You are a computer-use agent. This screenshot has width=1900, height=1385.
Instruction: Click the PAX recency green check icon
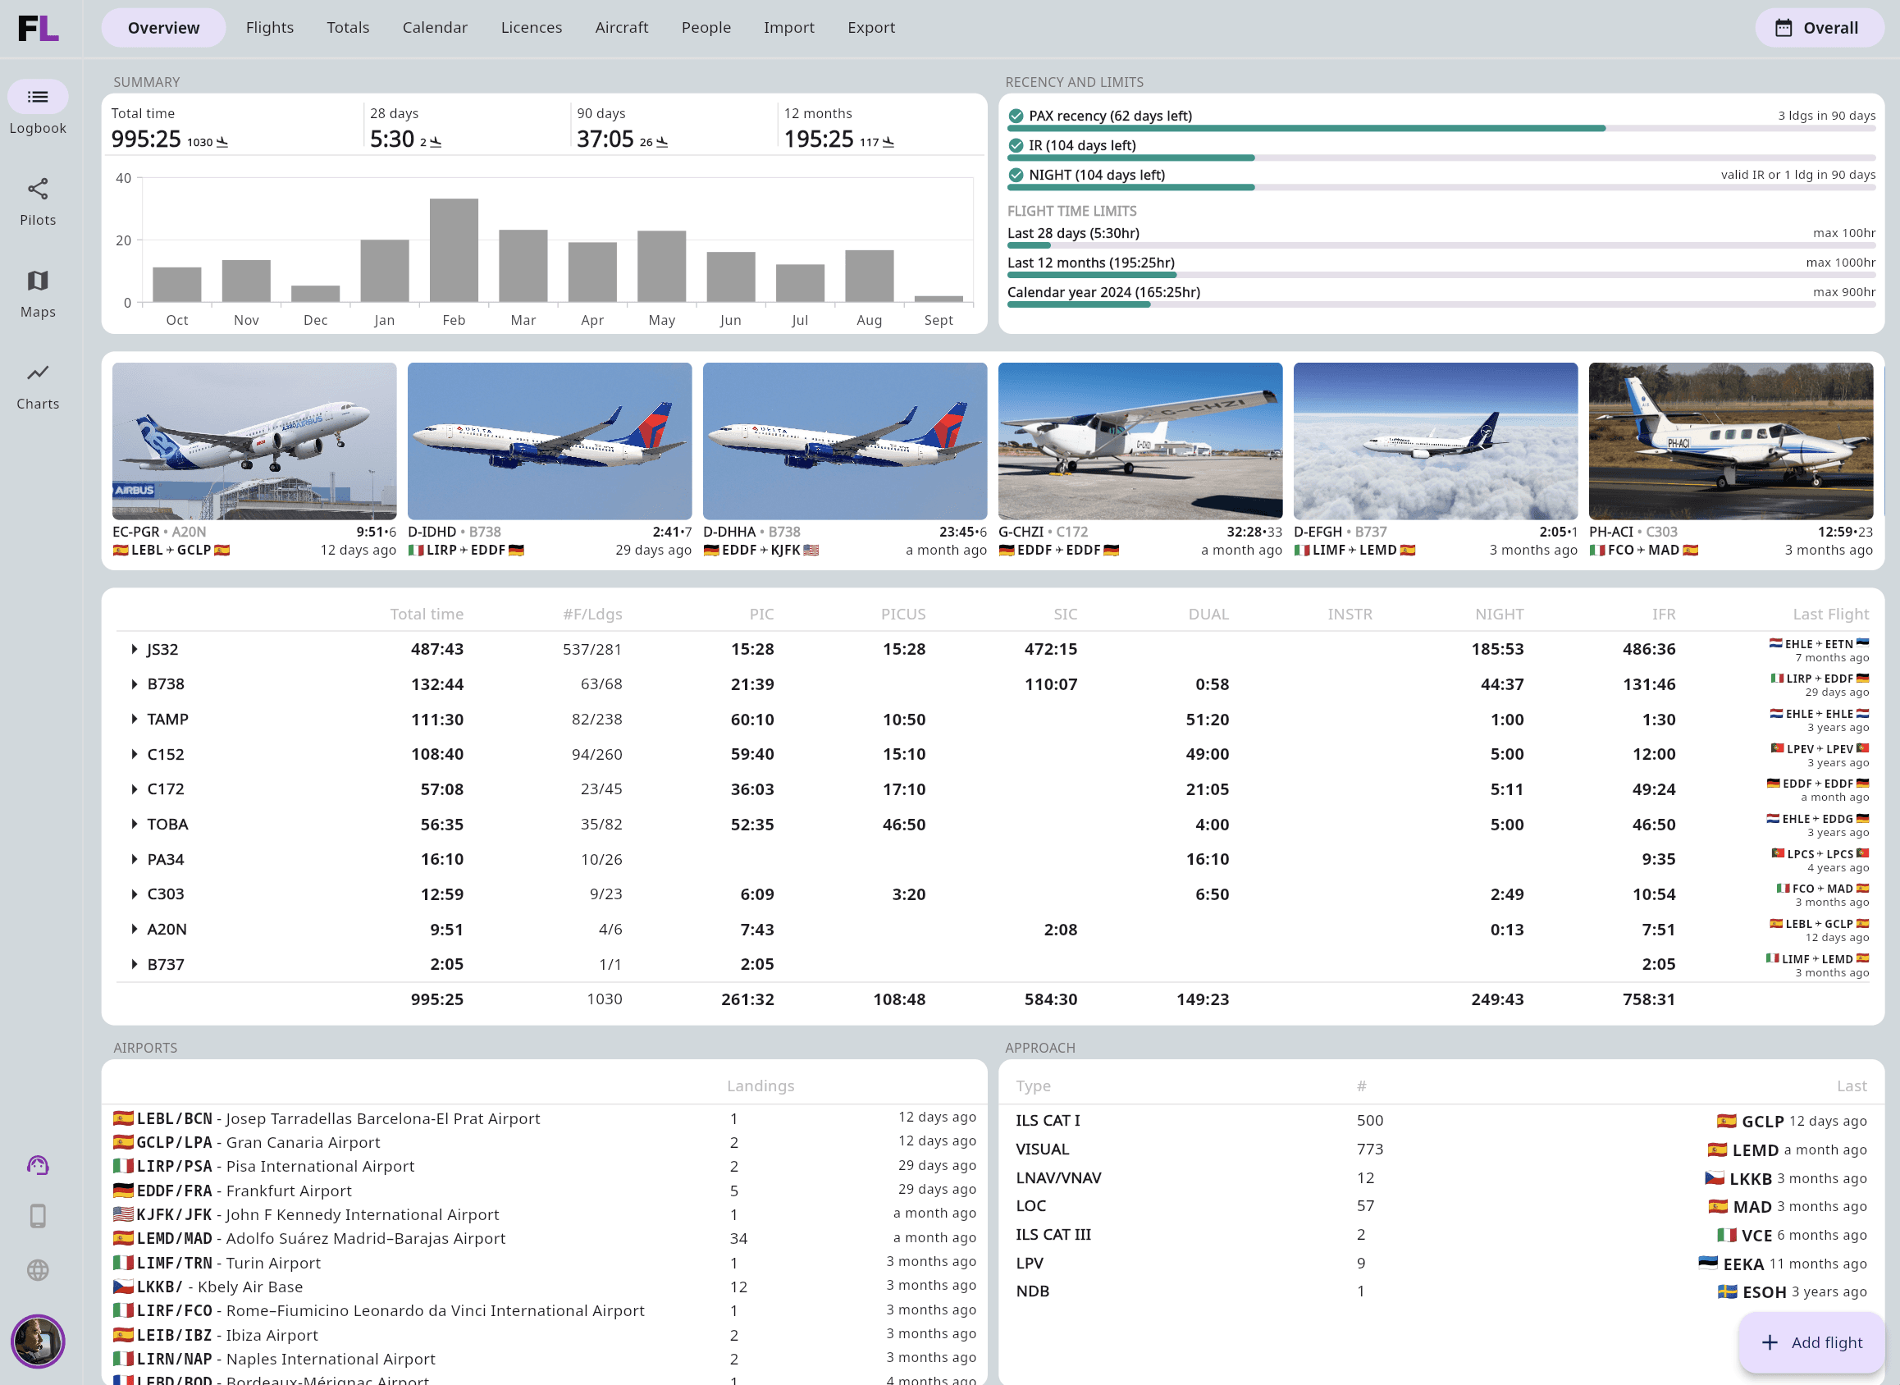(x=1016, y=116)
